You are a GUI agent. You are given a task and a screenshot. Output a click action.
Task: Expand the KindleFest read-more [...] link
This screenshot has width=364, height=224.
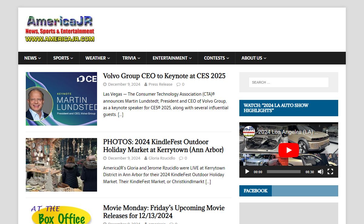[208, 182]
